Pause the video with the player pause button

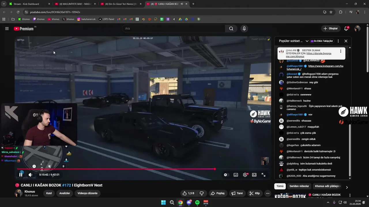[x=21, y=175]
